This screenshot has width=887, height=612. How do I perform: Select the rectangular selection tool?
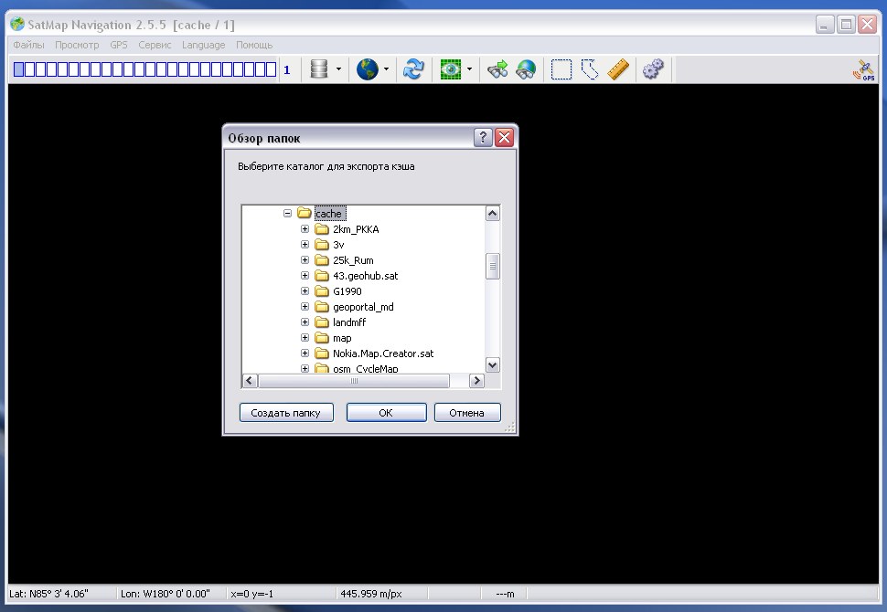tap(561, 69)
